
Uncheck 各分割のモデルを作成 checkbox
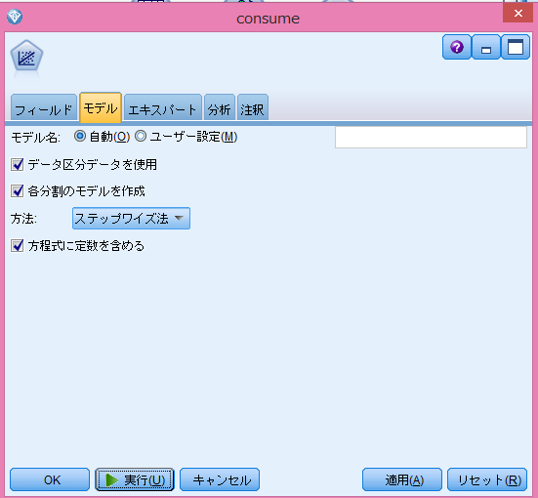[x=18, y=191]
